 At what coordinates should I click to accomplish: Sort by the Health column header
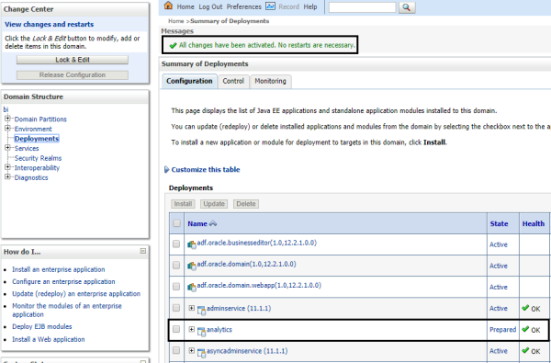coord(533,223)
